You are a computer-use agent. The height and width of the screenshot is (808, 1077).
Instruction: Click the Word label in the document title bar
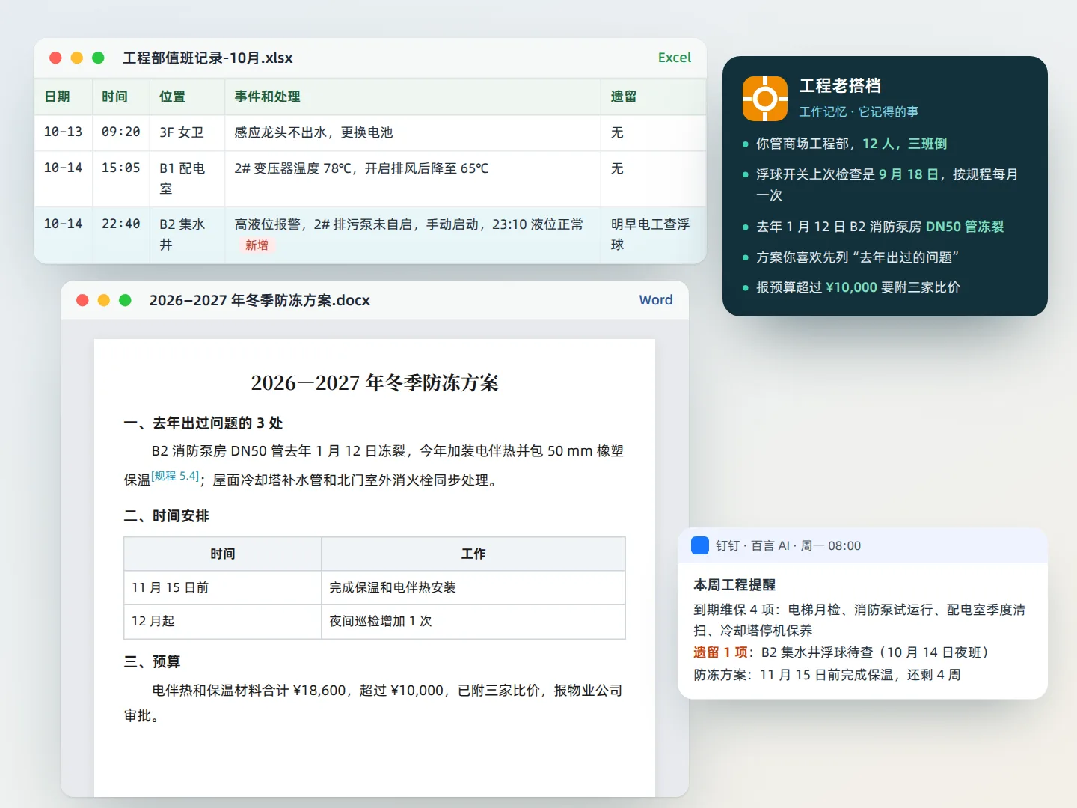(656, 300)
